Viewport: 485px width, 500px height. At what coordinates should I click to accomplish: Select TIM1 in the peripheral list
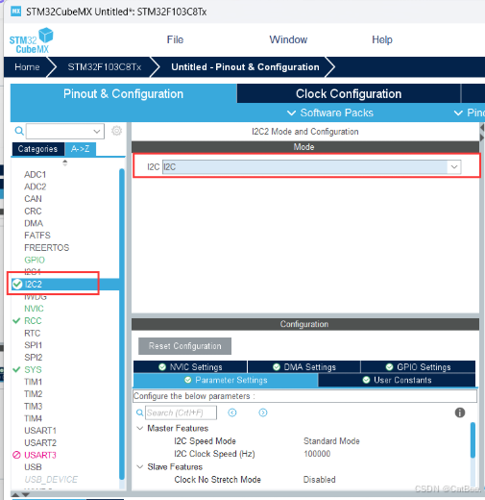[34, 382]
